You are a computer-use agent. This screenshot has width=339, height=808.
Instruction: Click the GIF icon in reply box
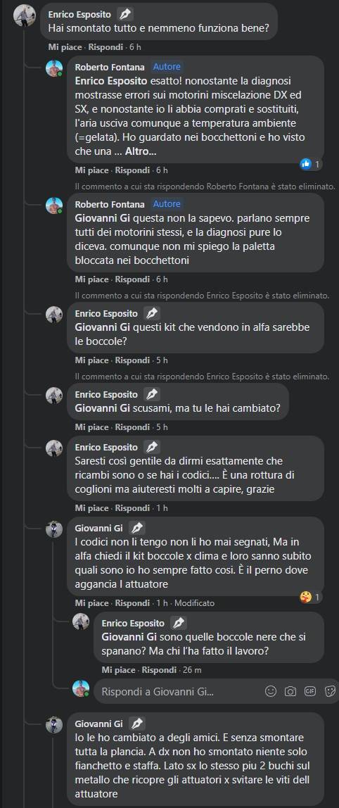pos(310,691)
